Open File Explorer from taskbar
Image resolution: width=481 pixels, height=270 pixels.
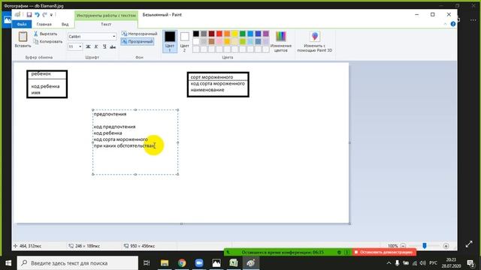(x=165, y=263)
